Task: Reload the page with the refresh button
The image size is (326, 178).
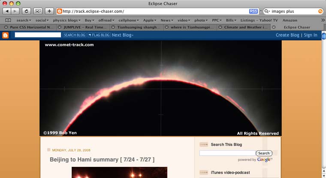Action: tap(27, 11)
